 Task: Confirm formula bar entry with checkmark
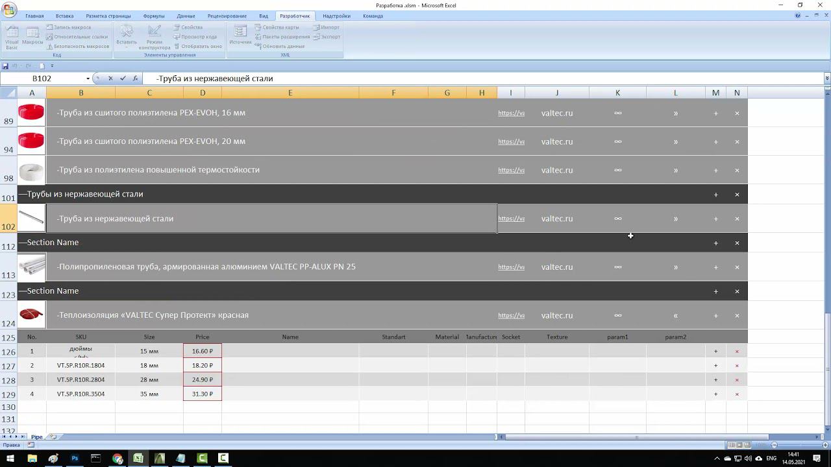click(123, 78)
